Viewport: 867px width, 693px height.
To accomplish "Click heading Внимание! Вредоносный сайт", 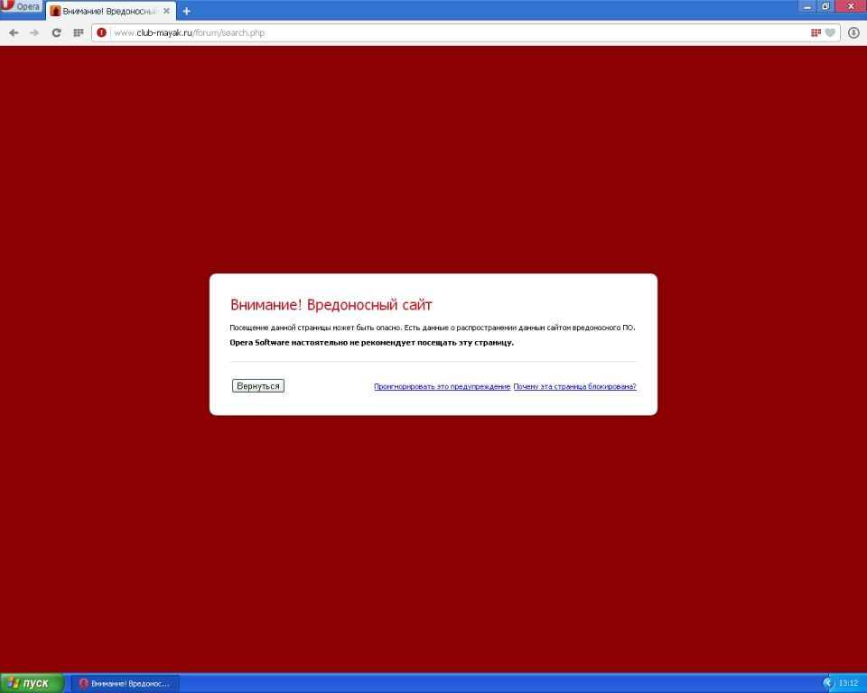I will point(331,304).
